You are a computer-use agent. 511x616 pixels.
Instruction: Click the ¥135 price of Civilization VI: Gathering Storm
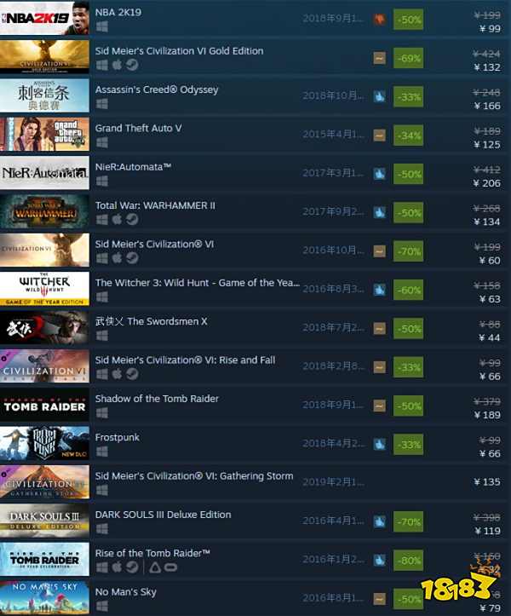point(487,482)
